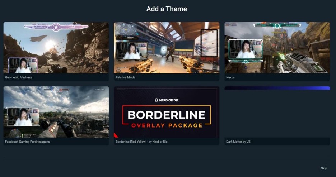Screen dimensions: 336x177
Task: Click the 'Geometric Madness' label
Action: point(19,77)
